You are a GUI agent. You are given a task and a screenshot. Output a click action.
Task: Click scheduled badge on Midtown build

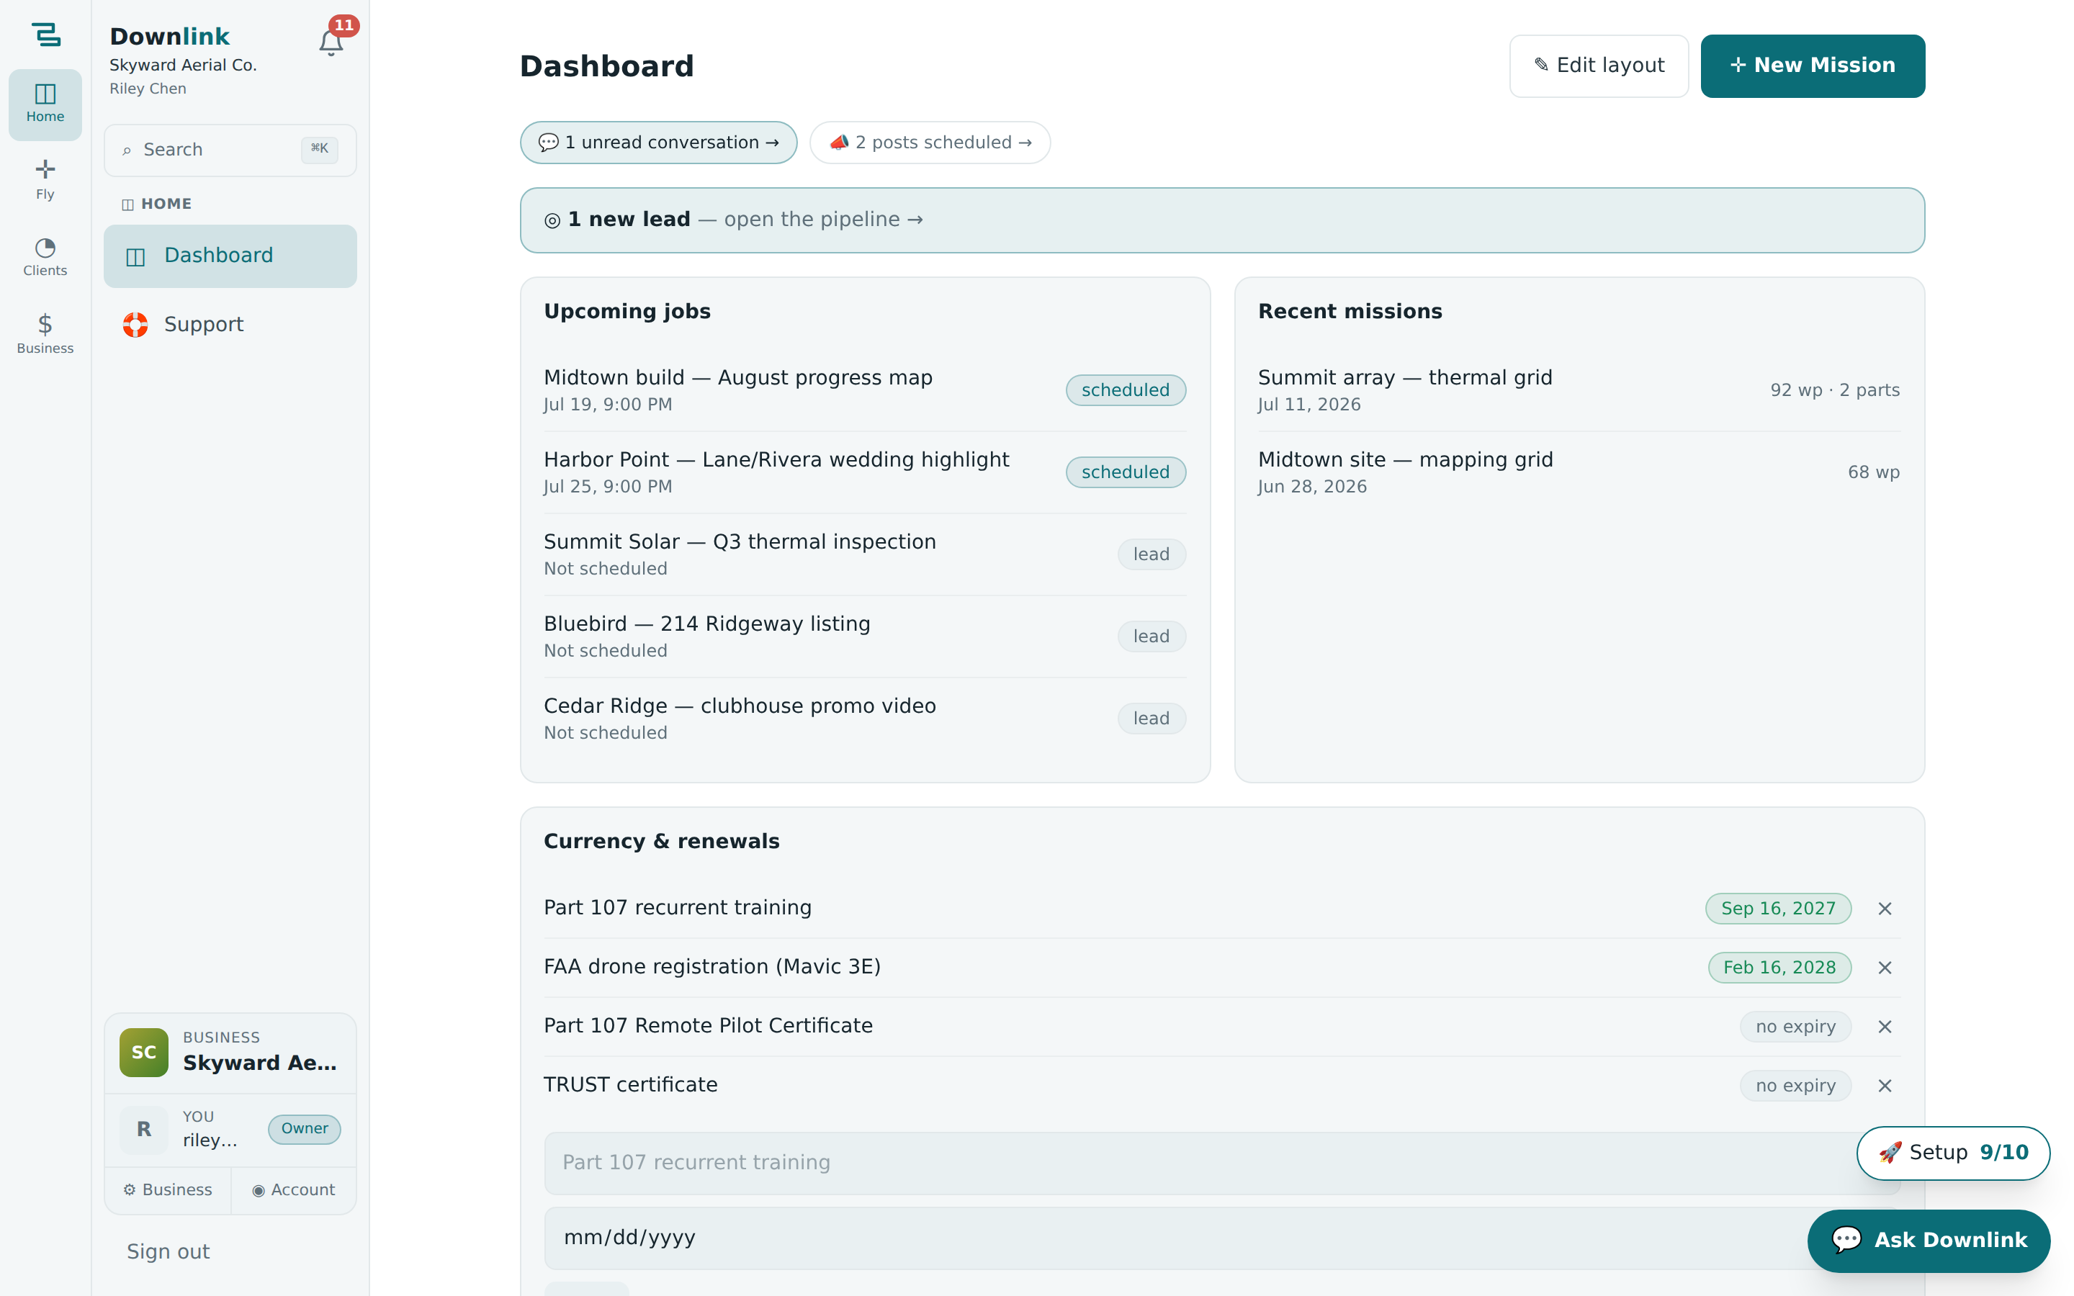coord(1126,390)
